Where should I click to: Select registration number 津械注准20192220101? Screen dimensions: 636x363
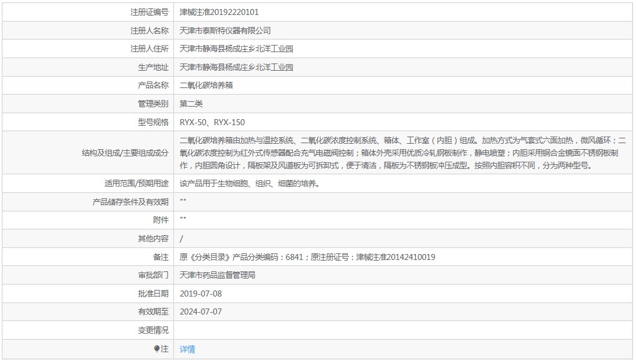[219, 12]
